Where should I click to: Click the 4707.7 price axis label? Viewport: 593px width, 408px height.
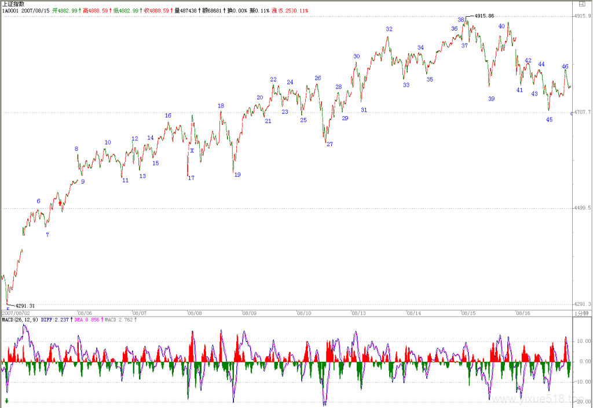(x=582, y=113)
